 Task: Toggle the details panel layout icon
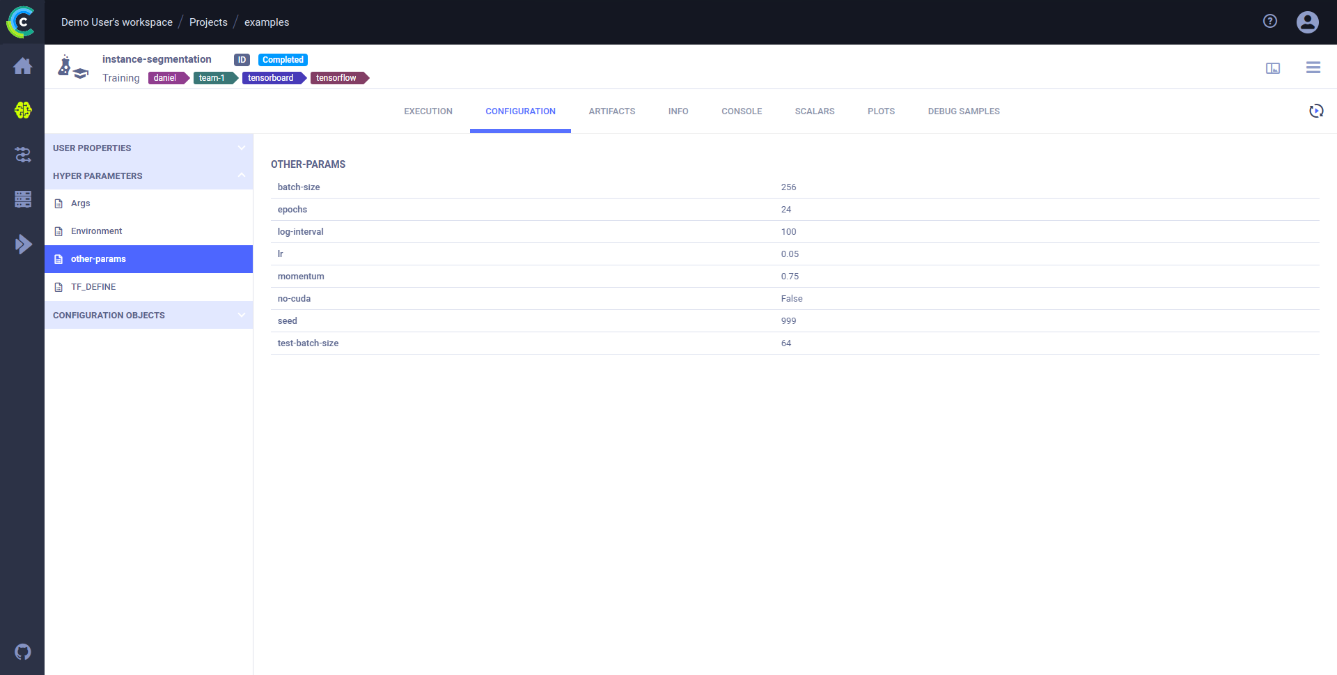(x=1273, y=68)
